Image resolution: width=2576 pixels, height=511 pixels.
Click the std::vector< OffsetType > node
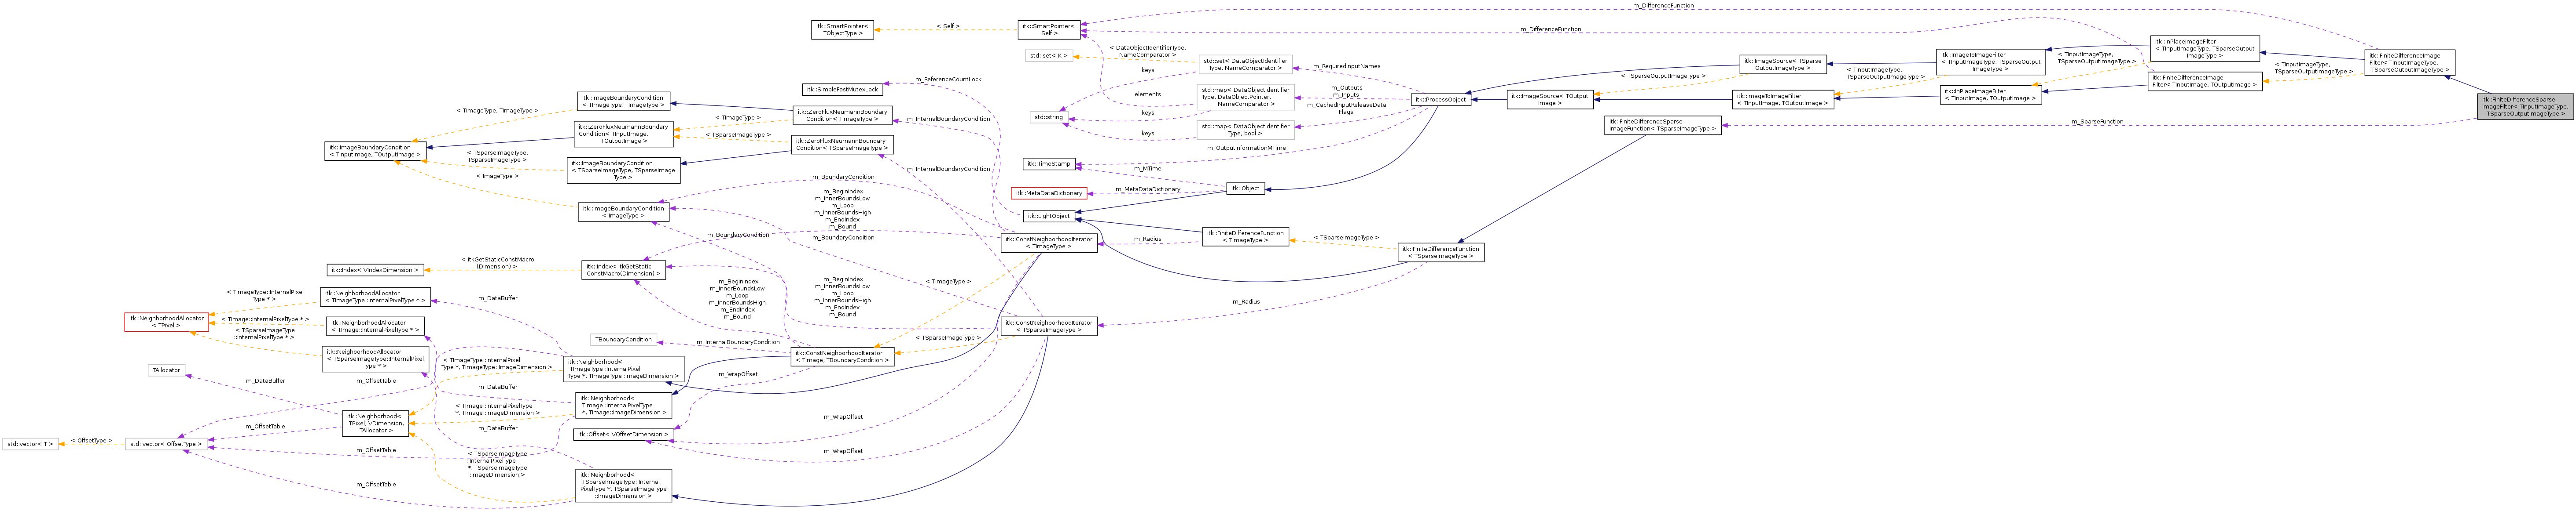pos(166,444)
